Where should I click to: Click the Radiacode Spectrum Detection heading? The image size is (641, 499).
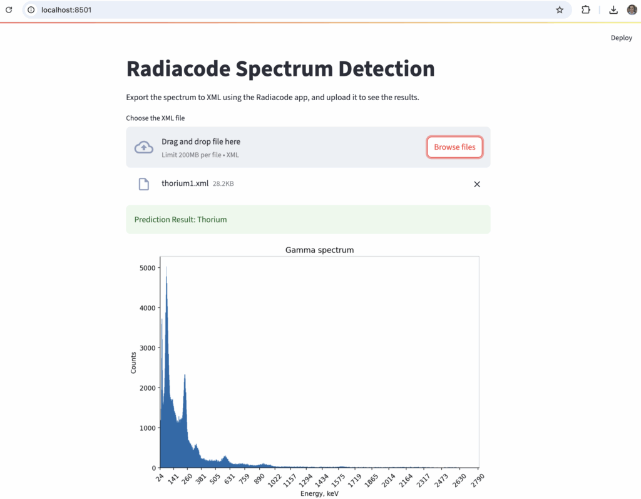point(280,69)
